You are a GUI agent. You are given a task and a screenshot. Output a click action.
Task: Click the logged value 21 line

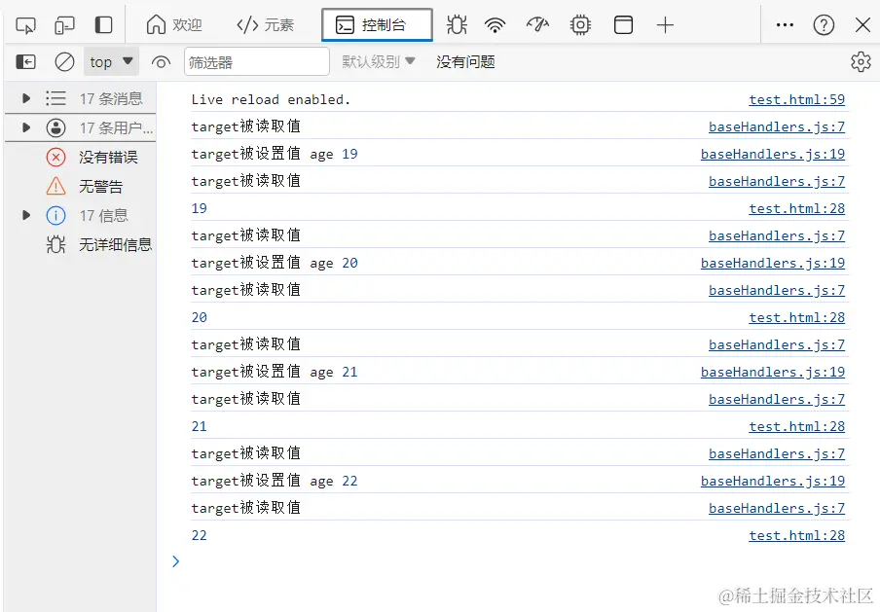pos(200,426)
